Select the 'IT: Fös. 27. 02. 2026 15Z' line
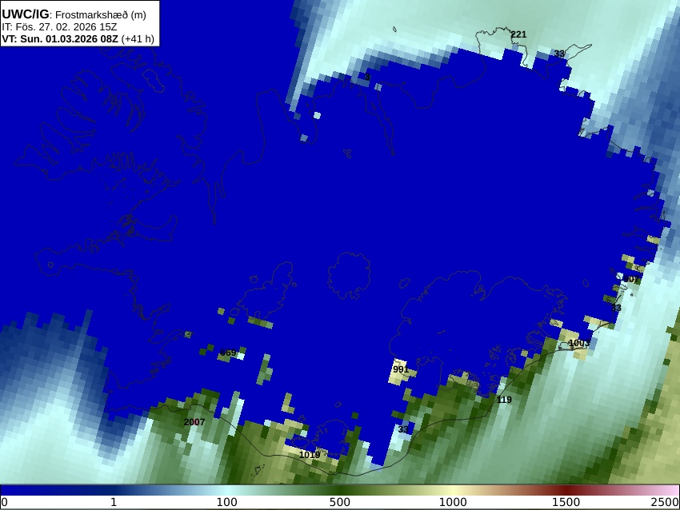The width and height of the screenshot is (680, 510). pos(59,27)
